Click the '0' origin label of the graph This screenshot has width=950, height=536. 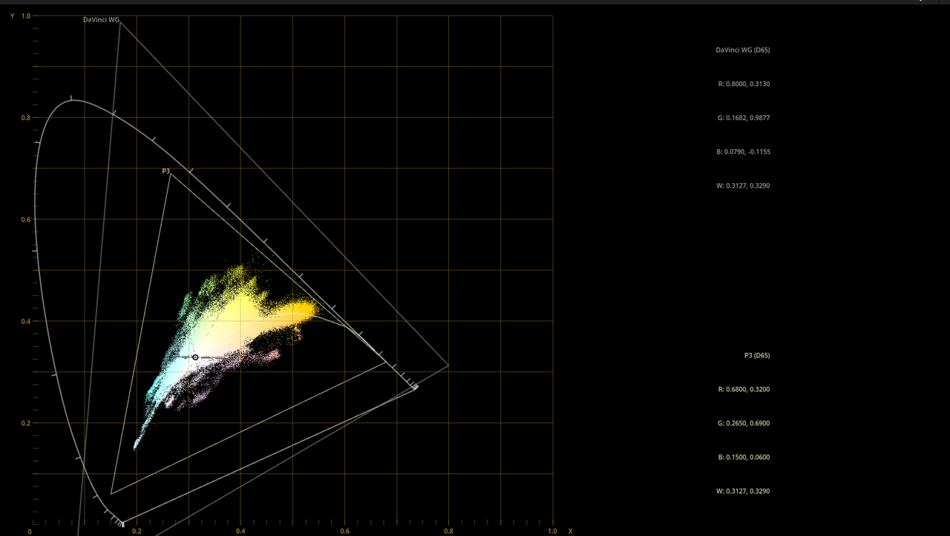[30, 531]
